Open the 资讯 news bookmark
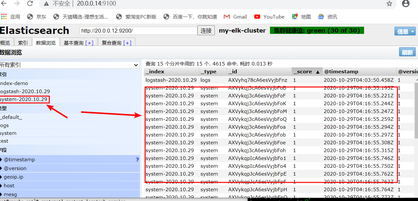Viewport: 418px width, 201px height. click(x=327, y=17)
